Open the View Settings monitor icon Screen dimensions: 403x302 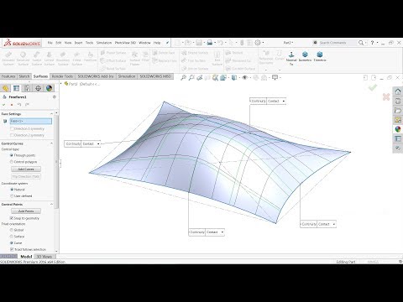[x=275, y=78]
